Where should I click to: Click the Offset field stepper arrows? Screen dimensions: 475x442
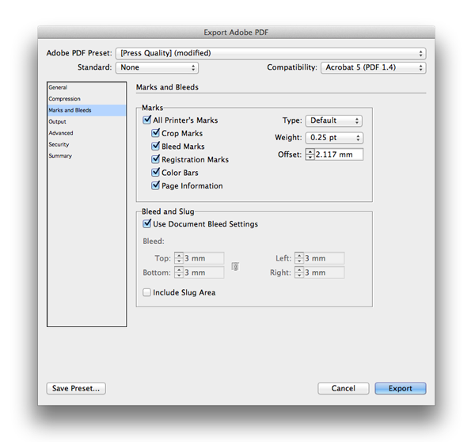[x=310, y=154]
